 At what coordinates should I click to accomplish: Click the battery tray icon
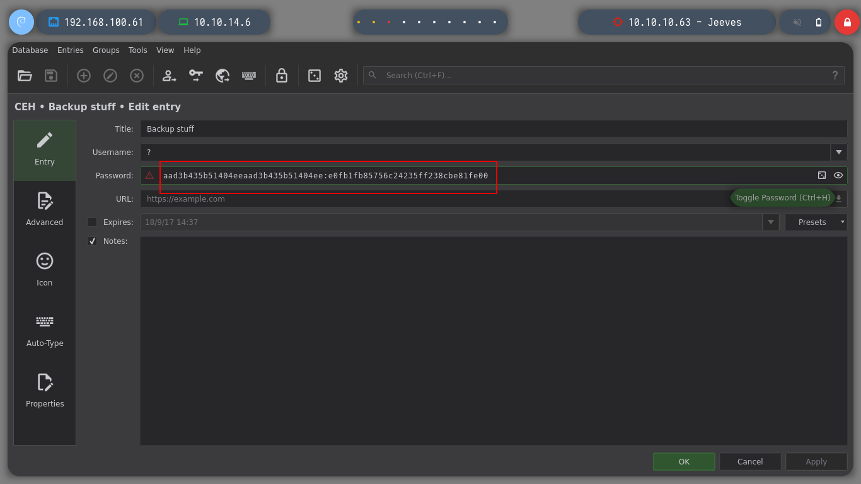819,22
